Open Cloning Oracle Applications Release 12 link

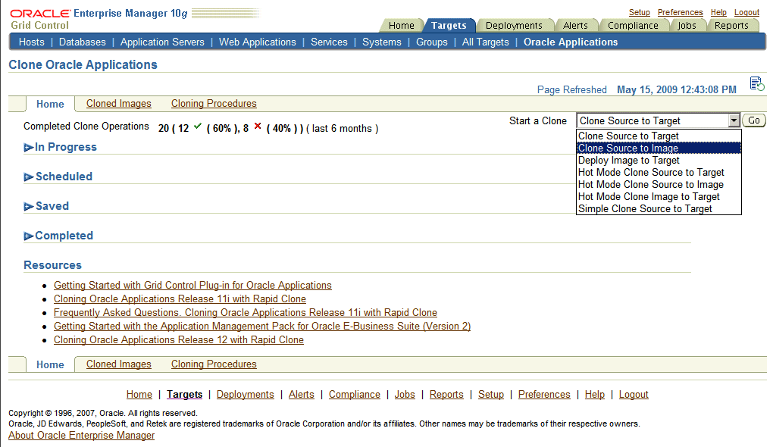(x=179, y=340)
